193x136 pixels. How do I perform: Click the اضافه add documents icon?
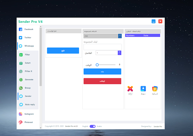[155, 89]
